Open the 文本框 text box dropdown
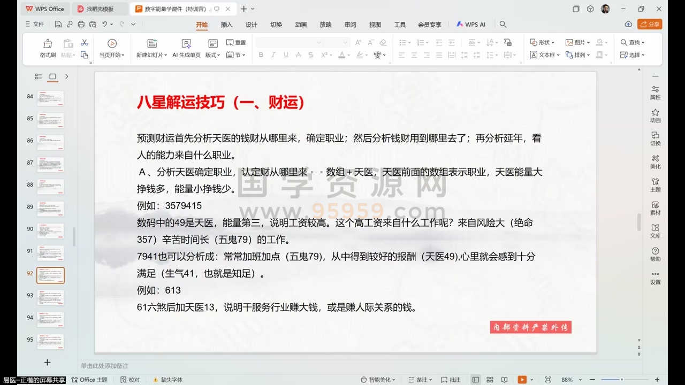The height and width of the screenshot is (385, 685). point(544,55)
